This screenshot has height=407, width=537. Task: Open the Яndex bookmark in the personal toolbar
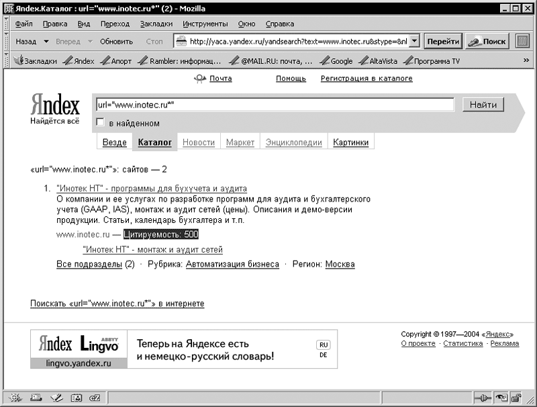coord(79,61)
